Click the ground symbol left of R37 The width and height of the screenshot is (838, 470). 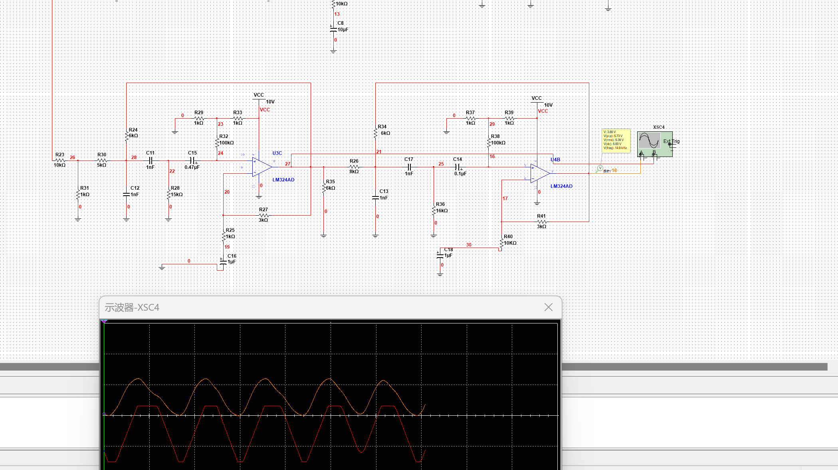(446, 131)
